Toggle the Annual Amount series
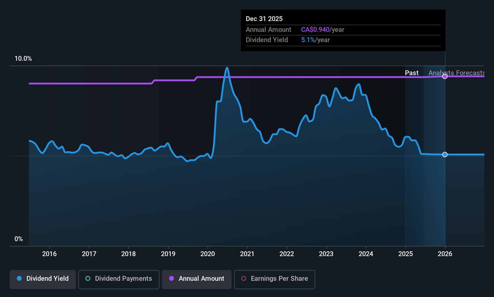 point(197,280)
